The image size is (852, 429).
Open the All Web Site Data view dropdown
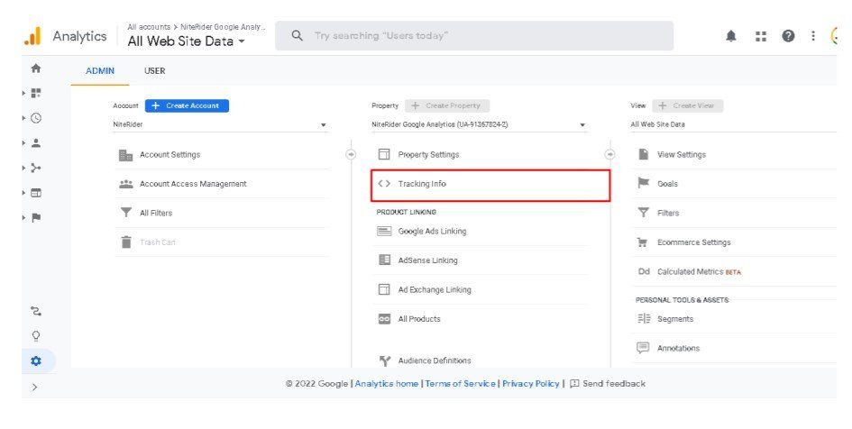coord(733,124)
